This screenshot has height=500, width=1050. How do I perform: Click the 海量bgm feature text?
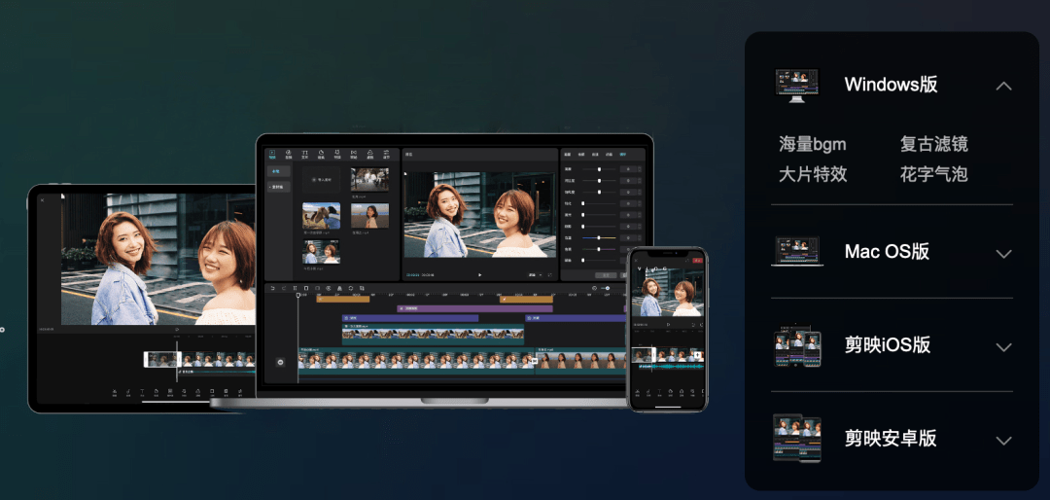[x=812, y=144]
